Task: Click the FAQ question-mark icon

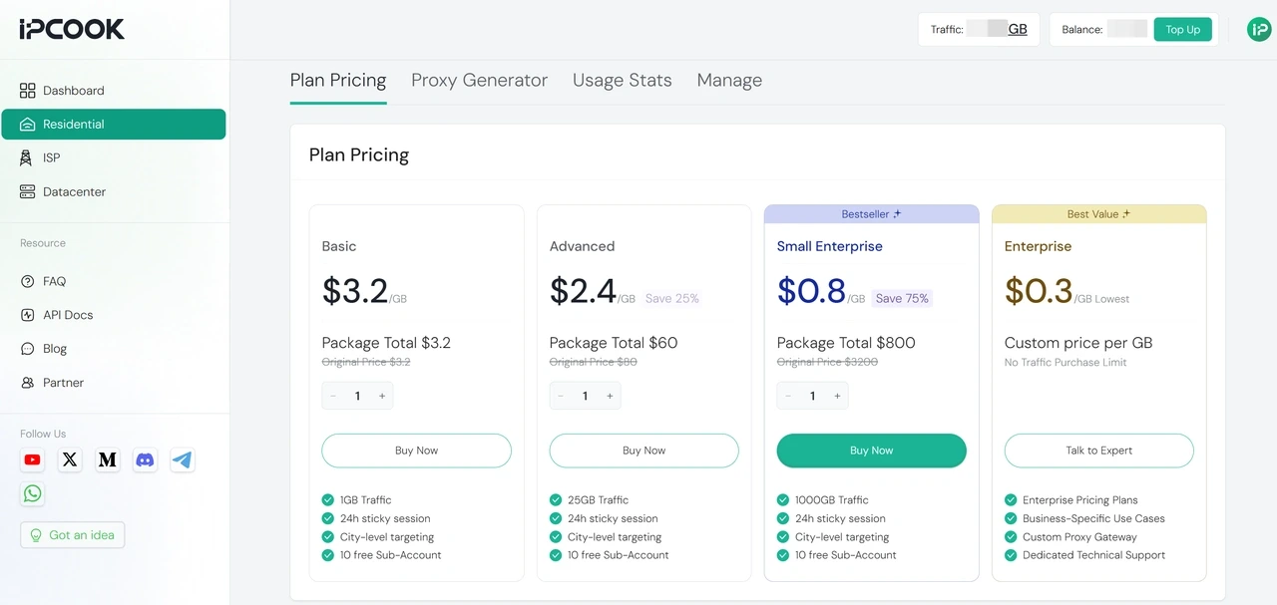Action: [x=28, y=281]
